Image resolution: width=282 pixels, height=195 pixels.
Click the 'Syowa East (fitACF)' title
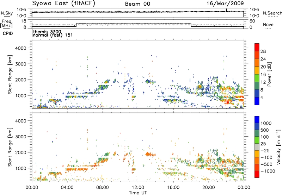pyautogui.click(x=64, y=3)
